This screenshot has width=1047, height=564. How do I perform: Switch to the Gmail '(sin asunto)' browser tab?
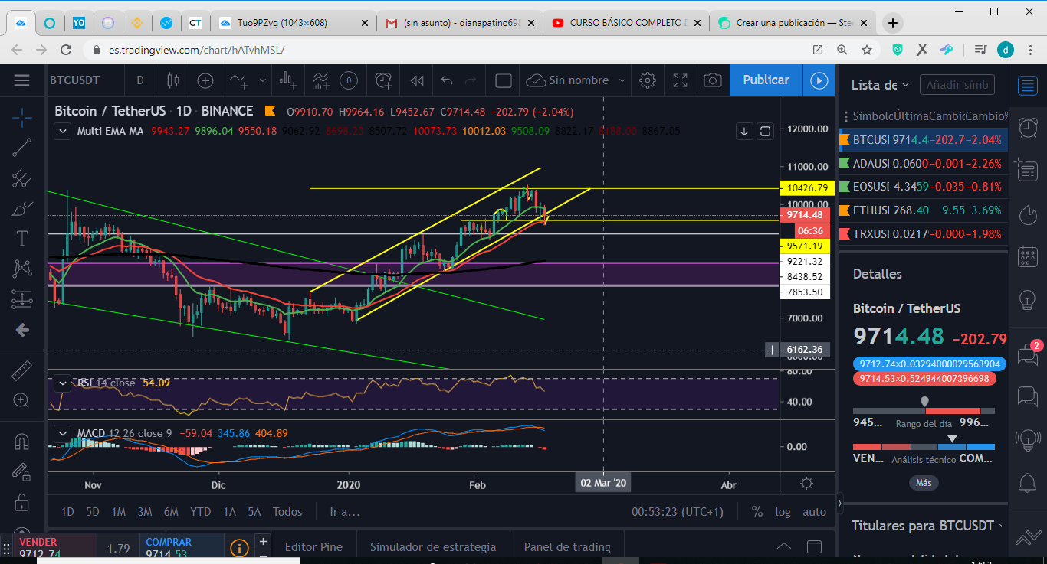pos(458,23)
